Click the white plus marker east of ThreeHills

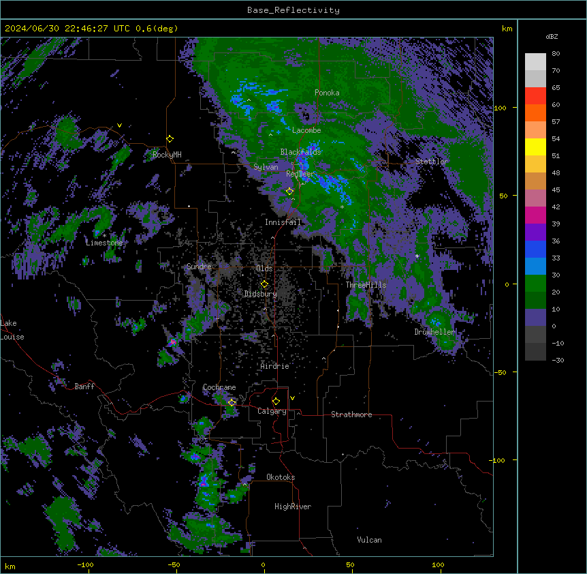417,256
